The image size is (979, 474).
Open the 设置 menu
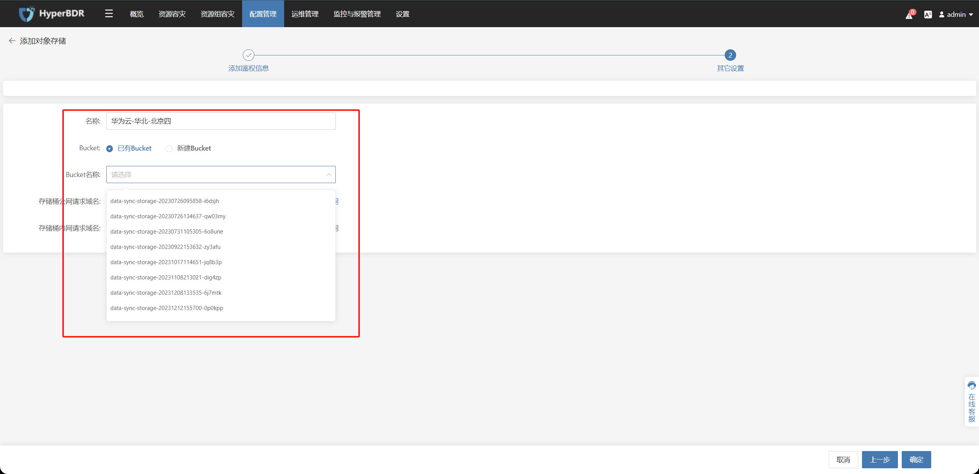tap(403, 14)
